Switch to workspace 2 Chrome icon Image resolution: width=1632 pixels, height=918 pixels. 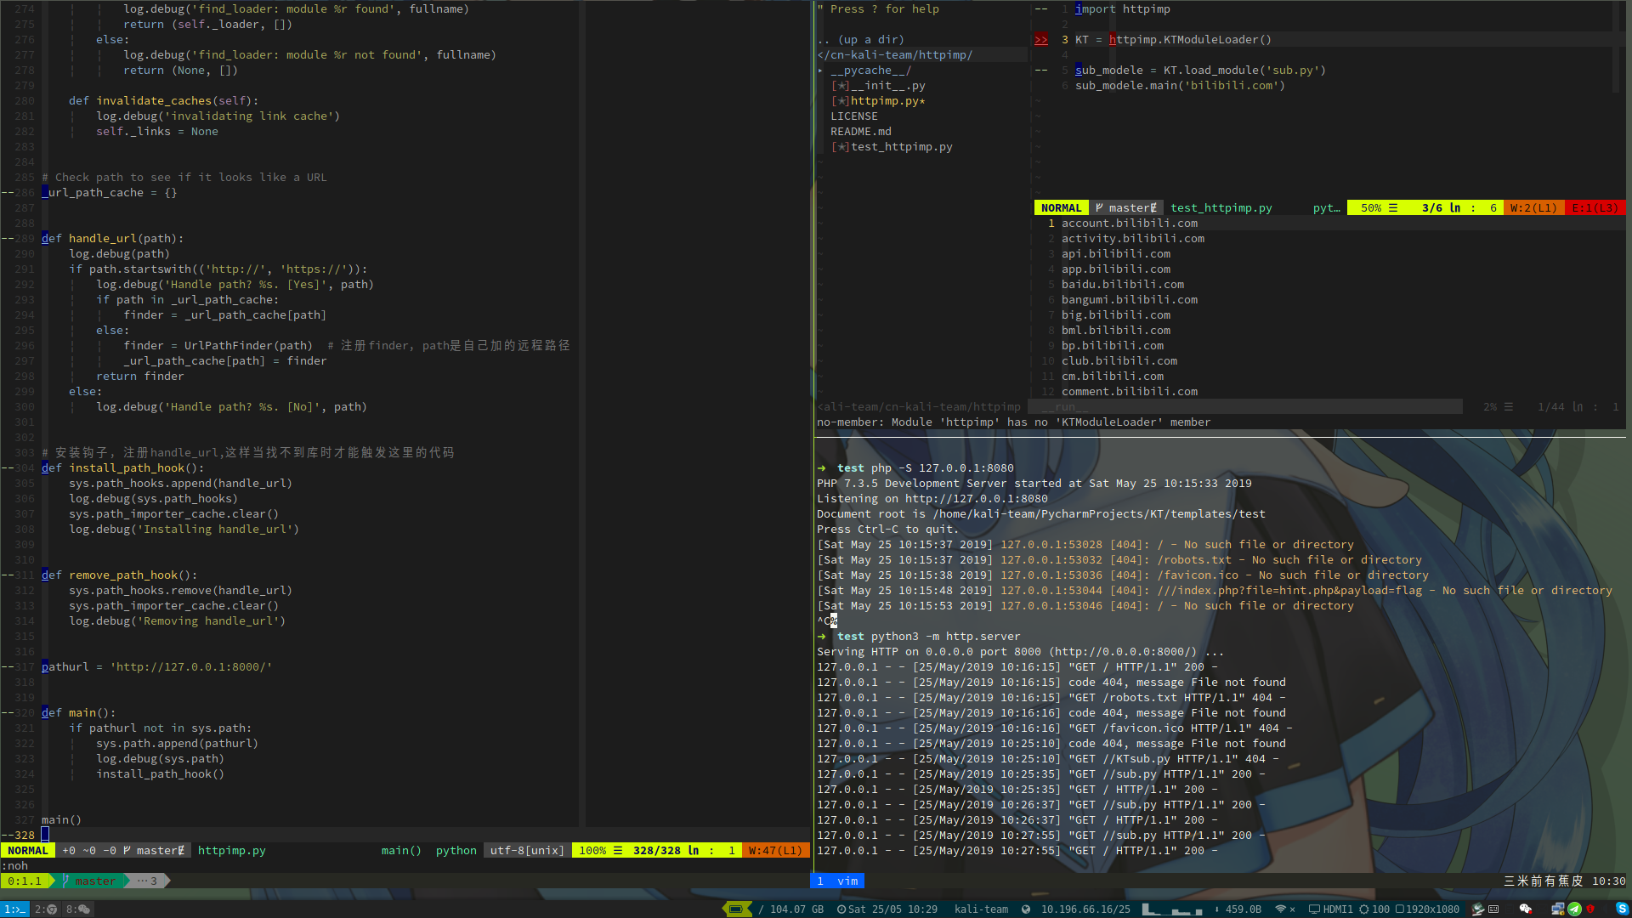[x=46, y=909]
